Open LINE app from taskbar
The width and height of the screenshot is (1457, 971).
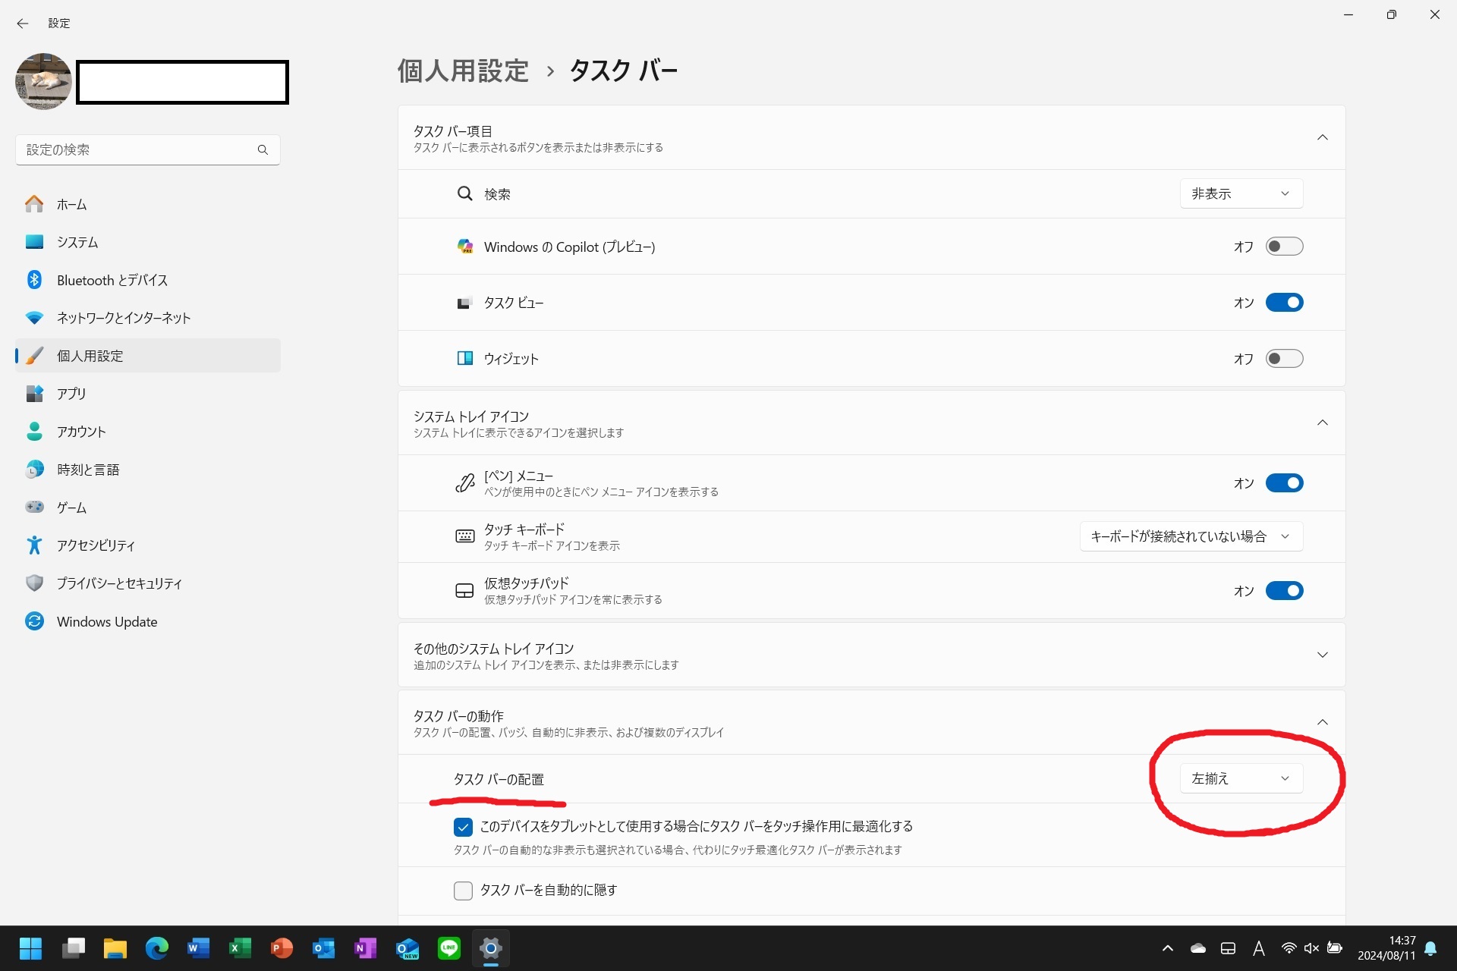pyautogui.click(x=449, y=948)
